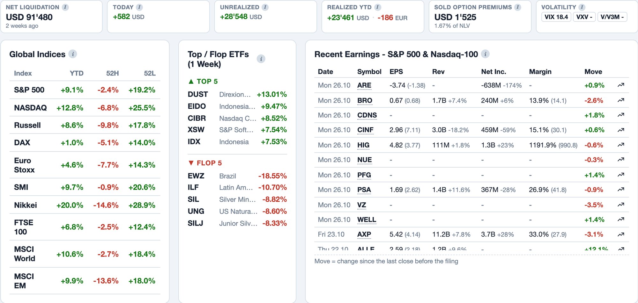Click the trend icon in the NUE row
This screenshot has width=638, height=303.
[x=621, y=160]
